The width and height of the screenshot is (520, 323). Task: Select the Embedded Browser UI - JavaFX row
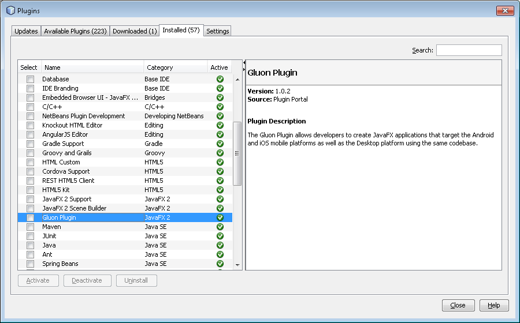(125, 97)
